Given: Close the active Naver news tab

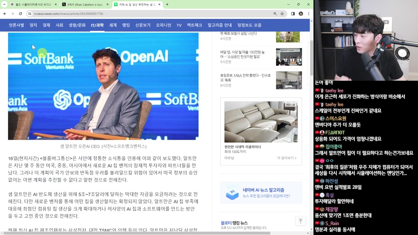Looking at the screenshot, I should click(159, 5).
